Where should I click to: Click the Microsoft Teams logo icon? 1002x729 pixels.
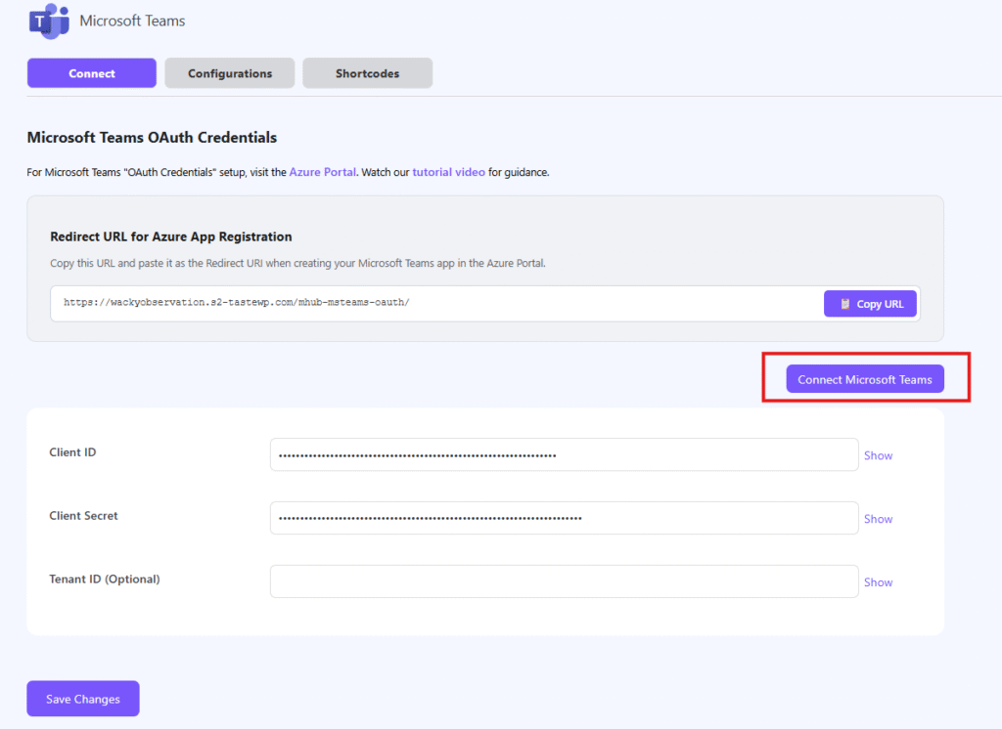pos(49,21)
